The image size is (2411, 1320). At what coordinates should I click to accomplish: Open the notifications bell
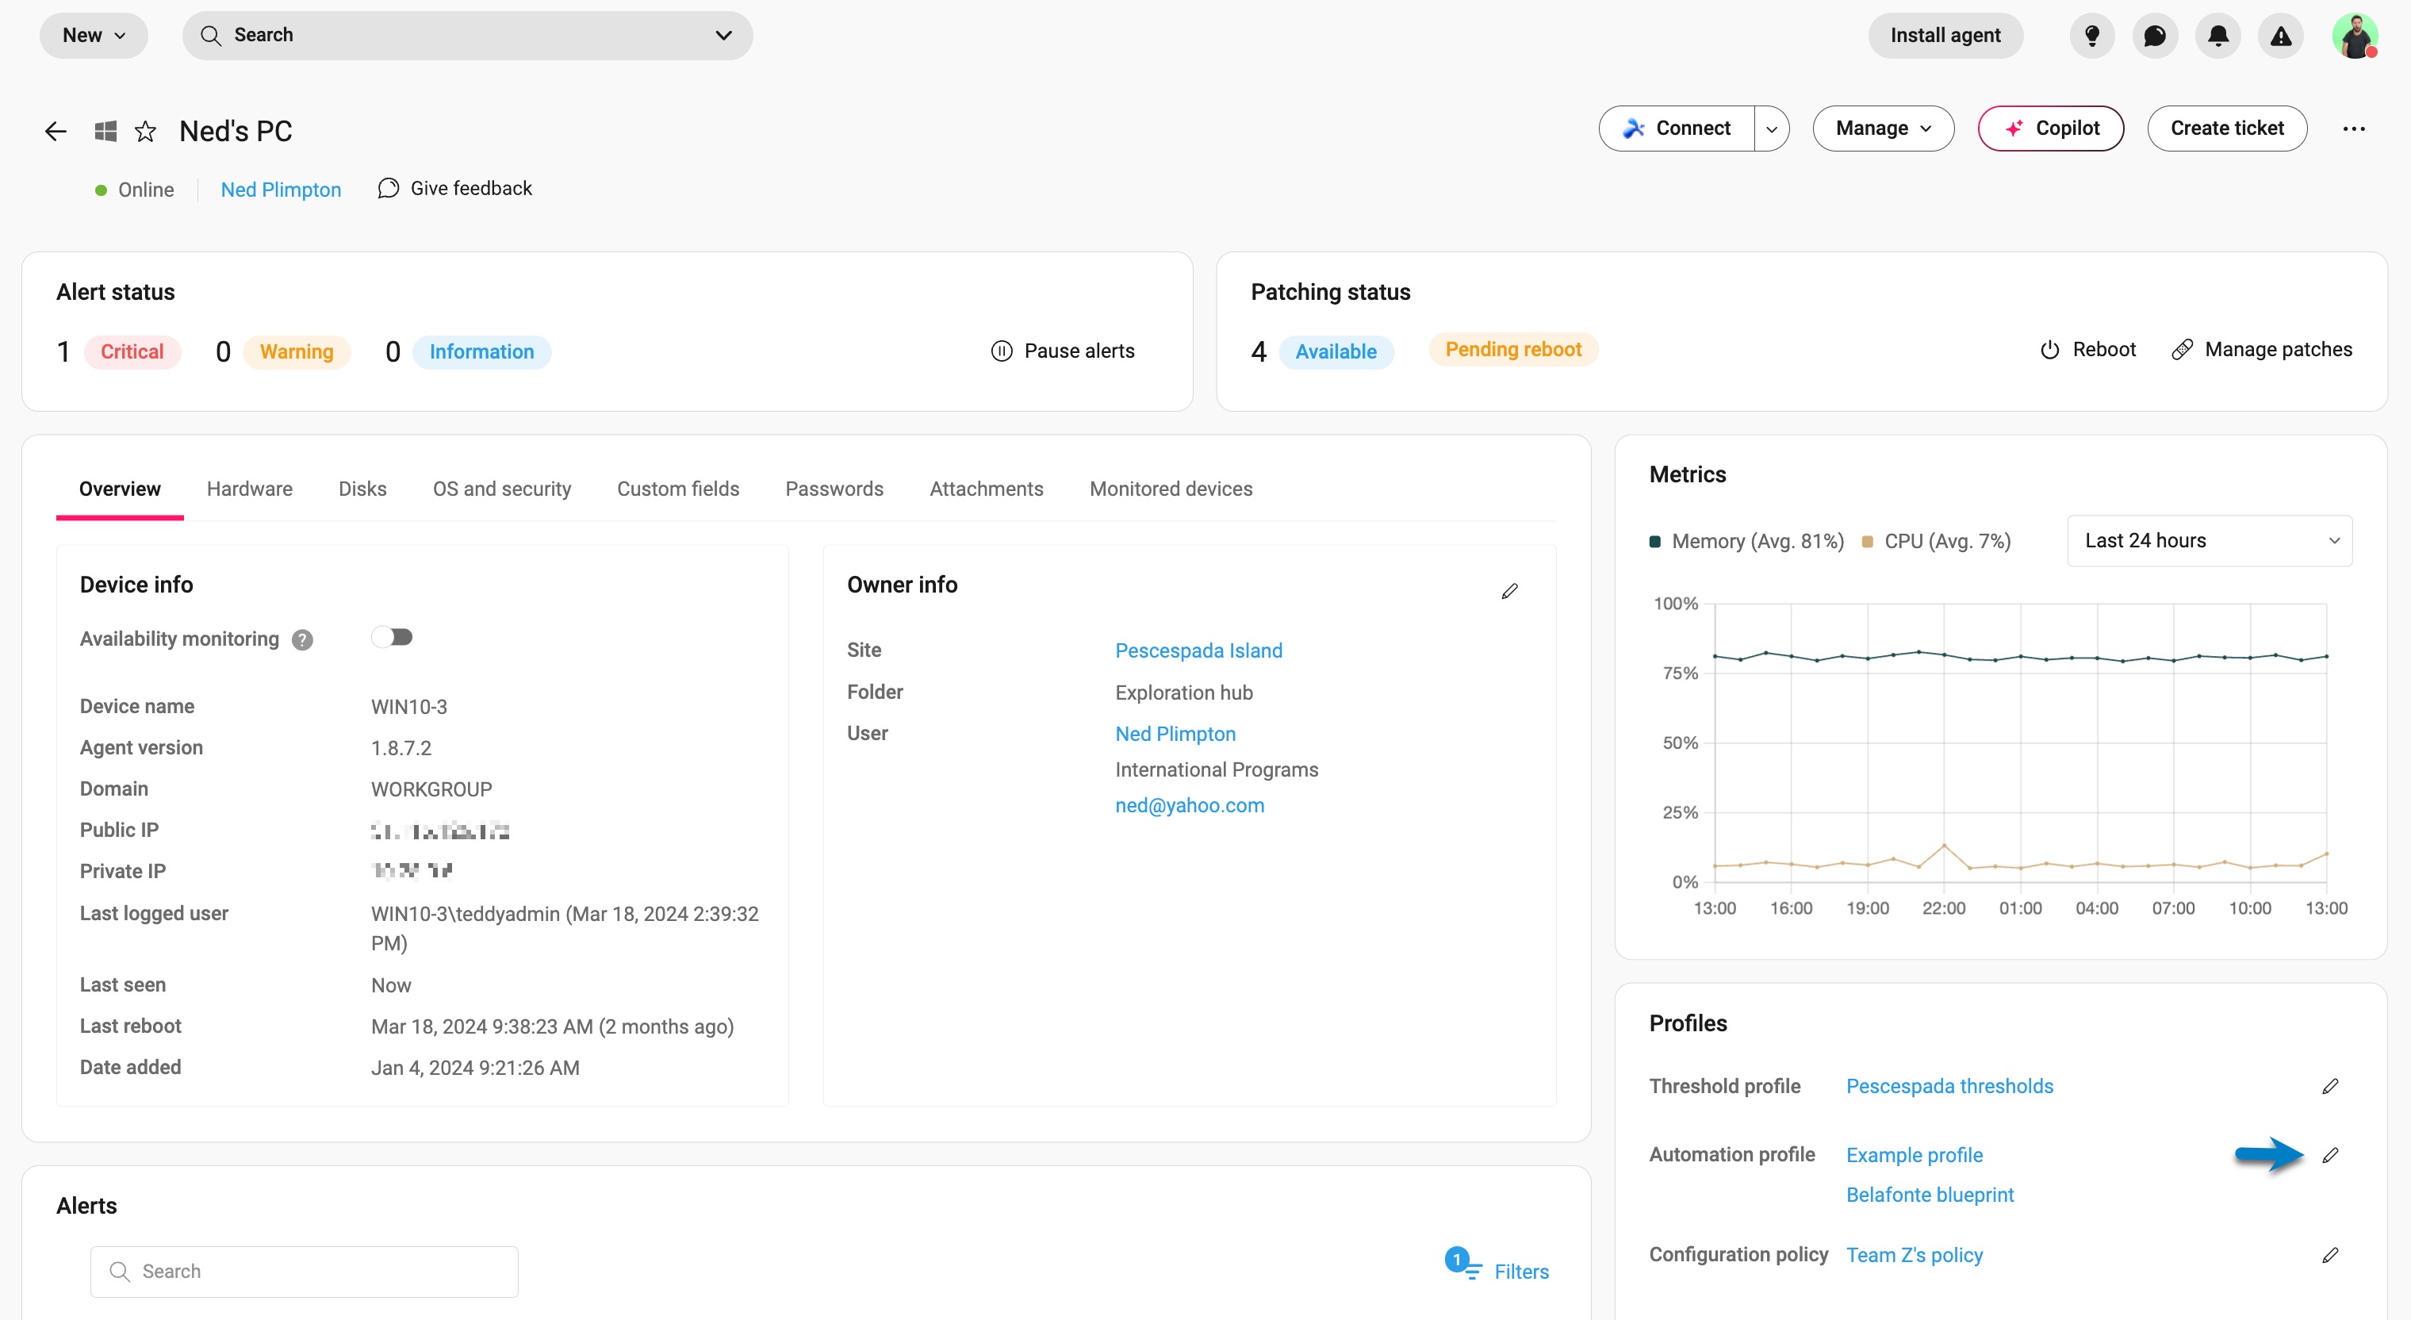pos(2217,36)
